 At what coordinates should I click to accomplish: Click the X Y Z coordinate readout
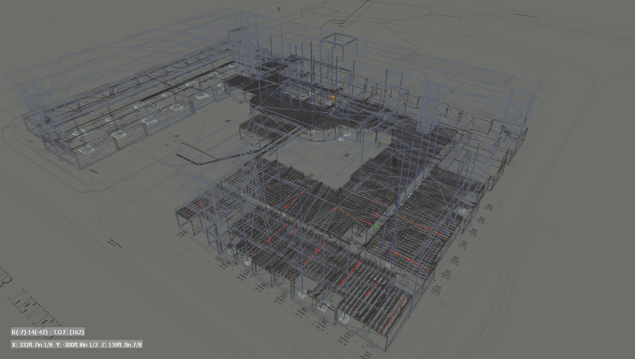[x=77, y=345]
